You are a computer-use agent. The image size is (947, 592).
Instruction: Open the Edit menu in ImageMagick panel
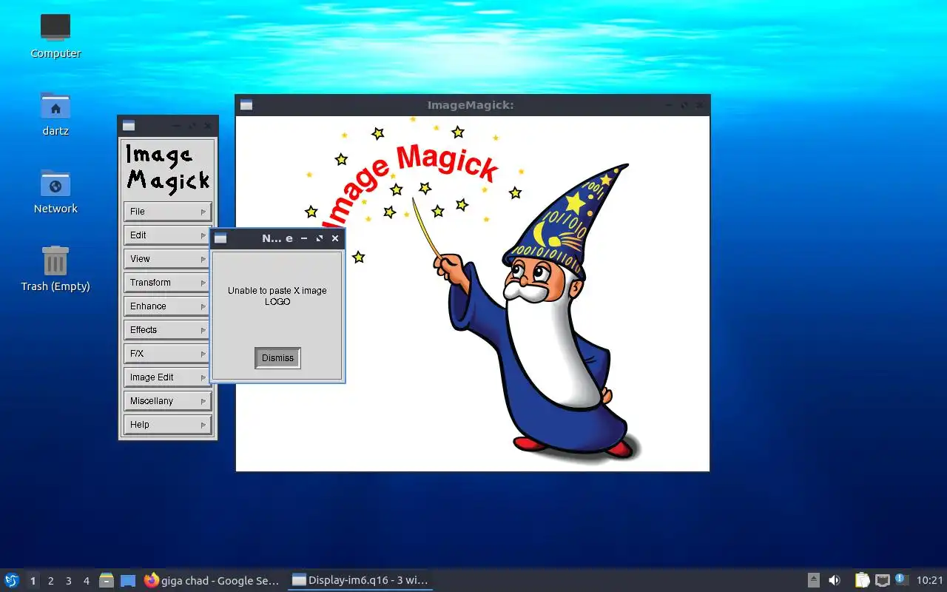point(168,235)
